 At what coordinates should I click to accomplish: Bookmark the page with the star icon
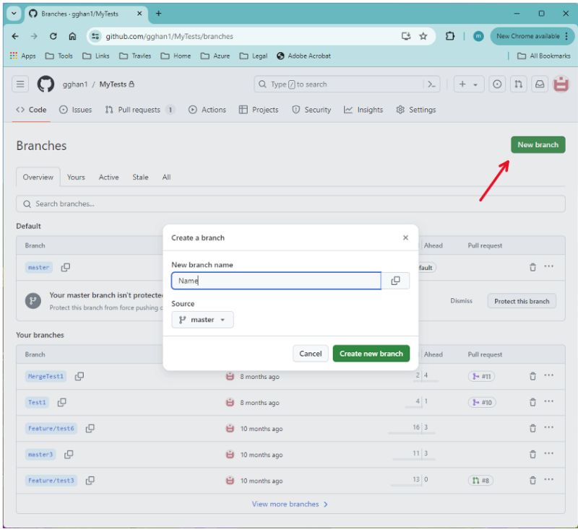[x=423, y=35]
